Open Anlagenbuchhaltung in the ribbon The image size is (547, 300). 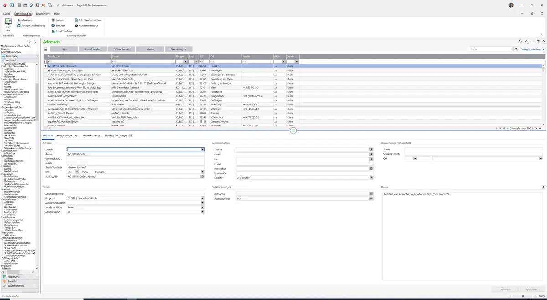31,25
